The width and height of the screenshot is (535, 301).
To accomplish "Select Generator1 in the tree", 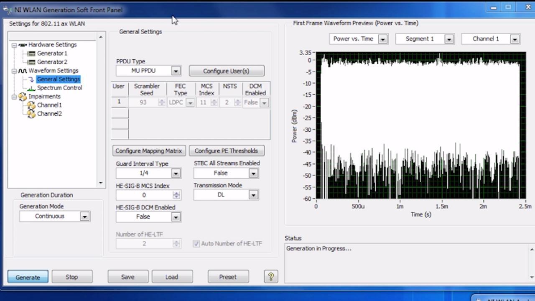I will coord(52,54).
